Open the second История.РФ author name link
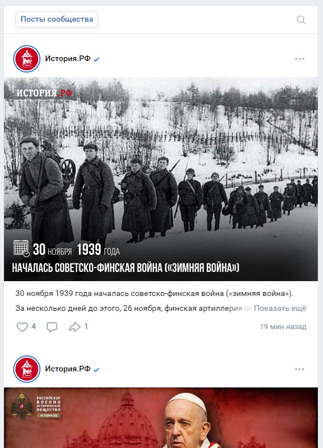The image size is (323, 448). (x=67, y=369)
